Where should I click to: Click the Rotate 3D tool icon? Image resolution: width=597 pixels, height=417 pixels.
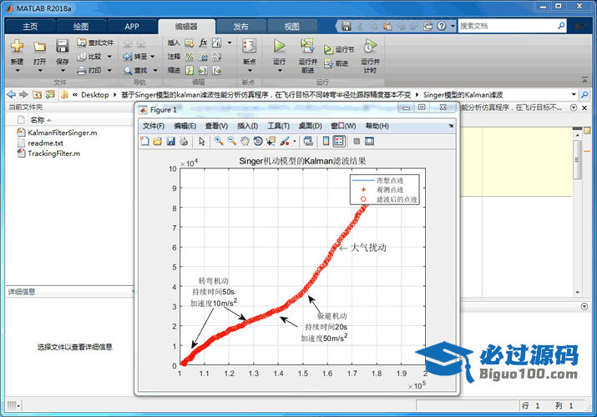[x=258, y=141]
